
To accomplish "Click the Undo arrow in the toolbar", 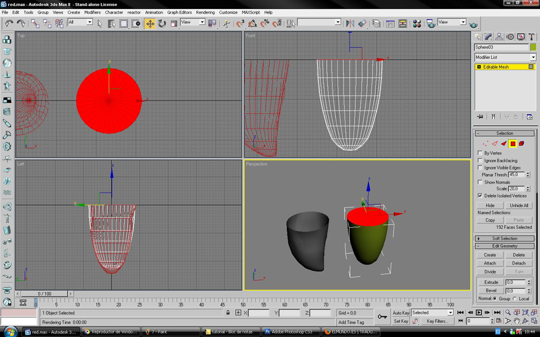I will [10, 23].
